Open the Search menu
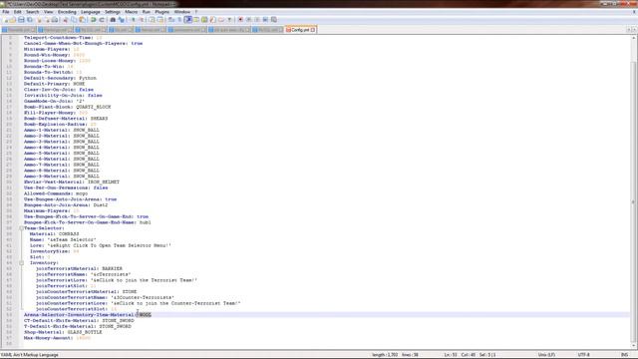The height and width of the screenshot is (359, 638). [x=33, y=12]
